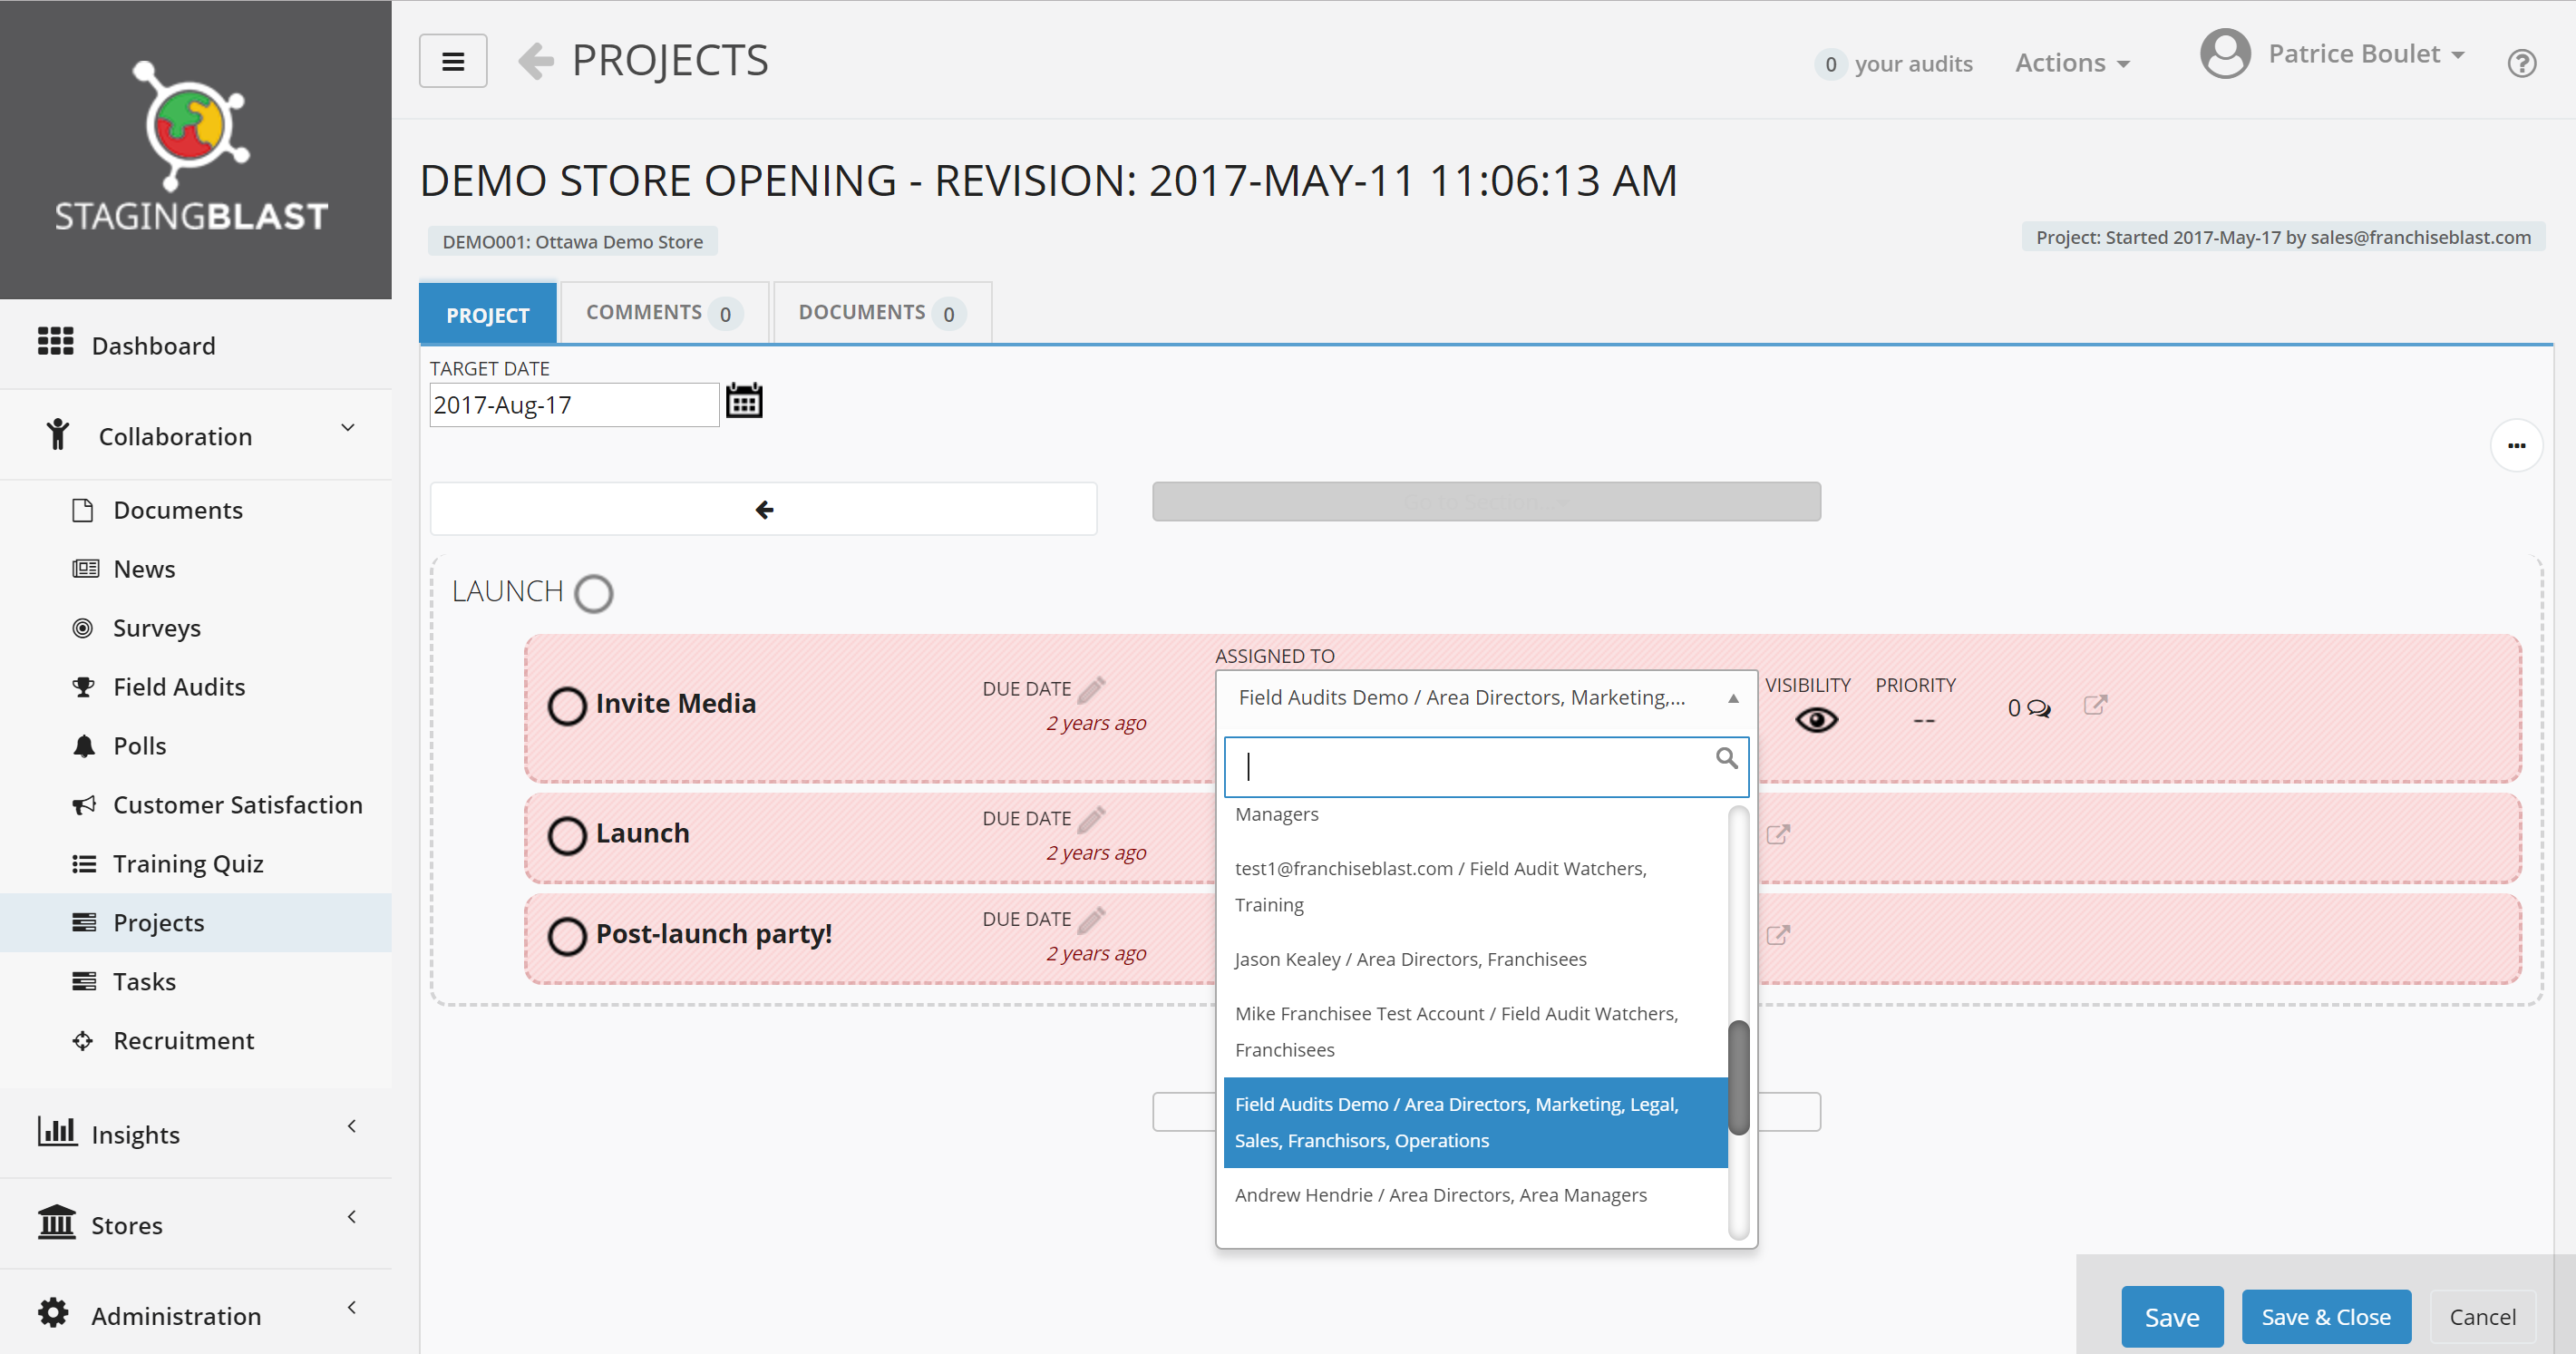Select Jason Kealey from assignee list

tap(1410, 959)
